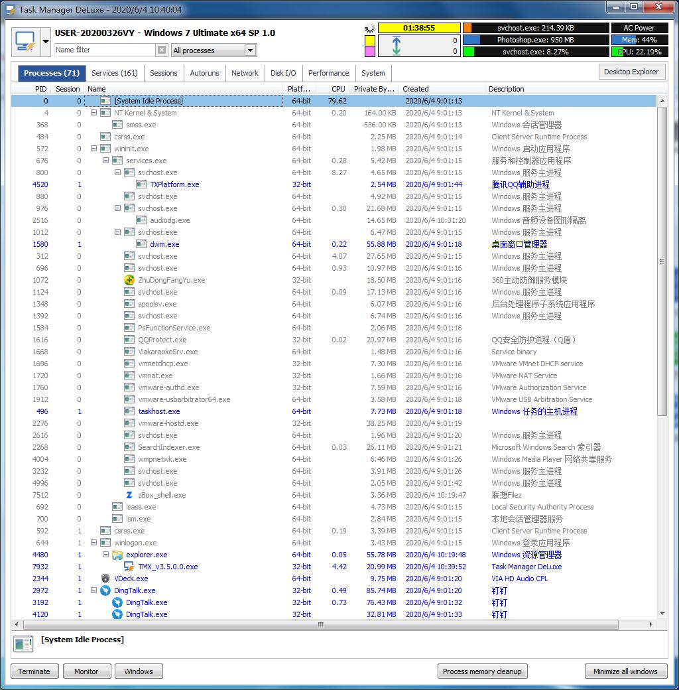Click the icon next to TXPlatform.exe
Image resolution: width=679 pixels, height=690 pixels.
coord(141,184)
